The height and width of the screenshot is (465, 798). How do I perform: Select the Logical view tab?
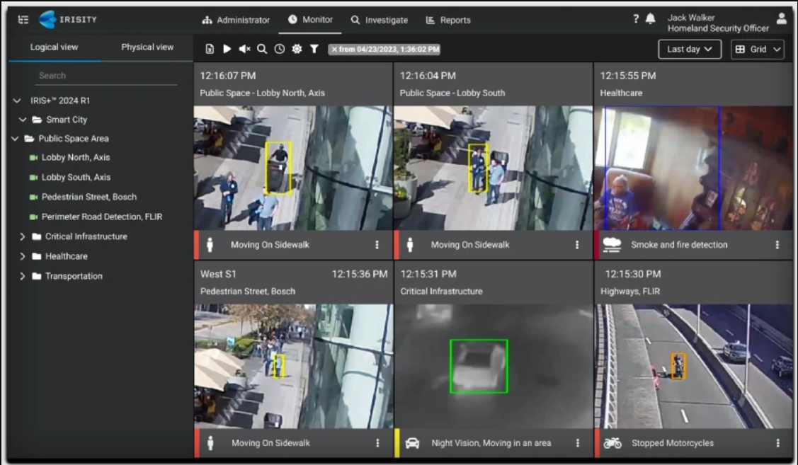[54, 47]
